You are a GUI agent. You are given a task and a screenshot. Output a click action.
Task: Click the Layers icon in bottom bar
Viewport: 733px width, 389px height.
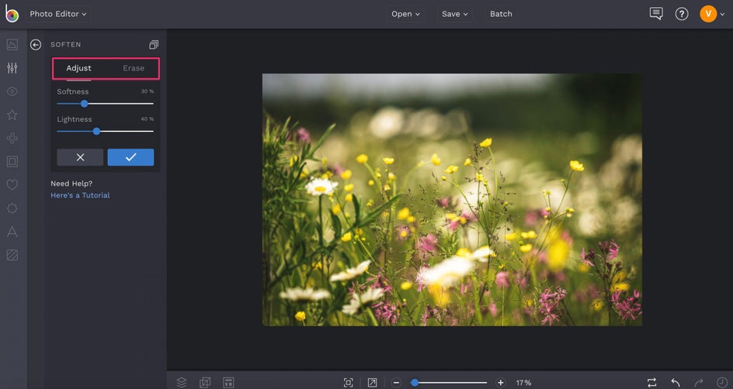(182, 382)
